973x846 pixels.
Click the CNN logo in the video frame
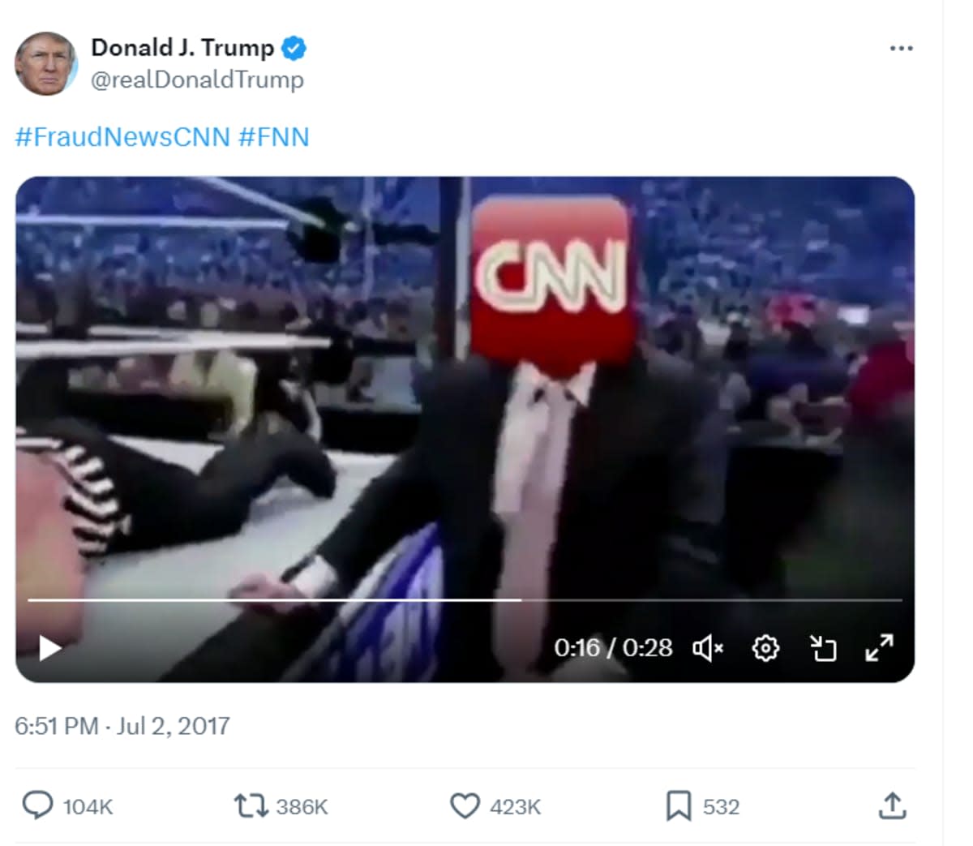pos(551,276)
